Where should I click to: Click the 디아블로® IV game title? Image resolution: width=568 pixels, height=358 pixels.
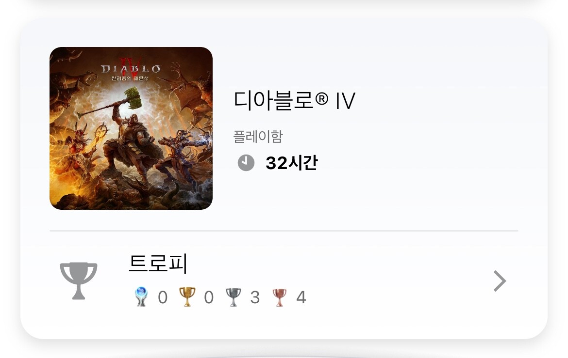coord(295,100)
